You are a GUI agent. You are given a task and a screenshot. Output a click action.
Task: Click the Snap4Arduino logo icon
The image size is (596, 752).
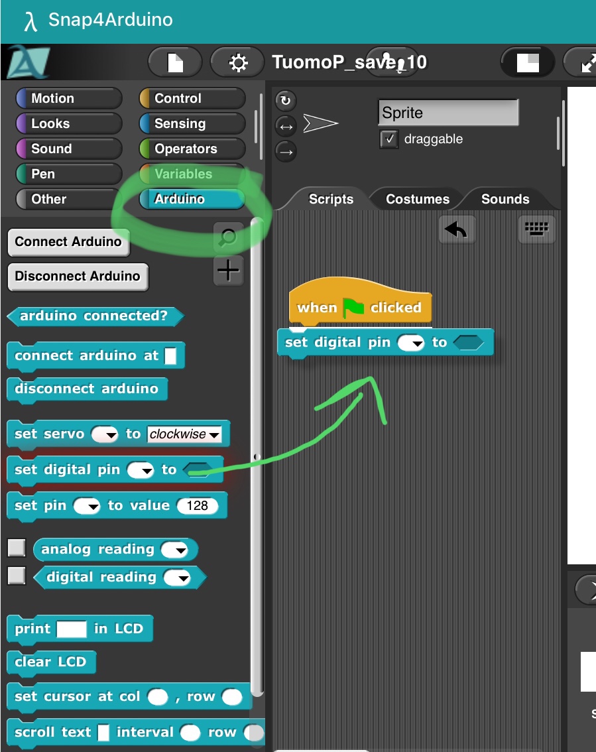pyautogui.click(x=28, y=63)
